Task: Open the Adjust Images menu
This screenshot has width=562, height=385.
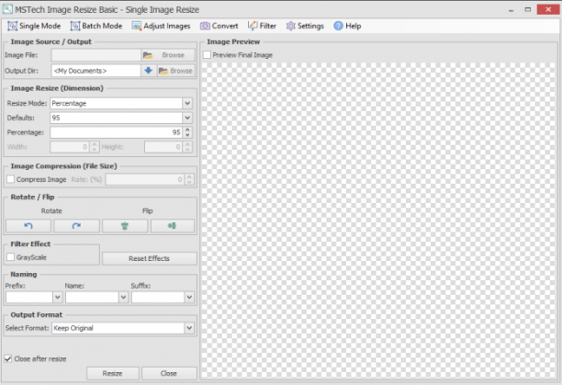Action: pyautogui.click(x=161, y=26)
